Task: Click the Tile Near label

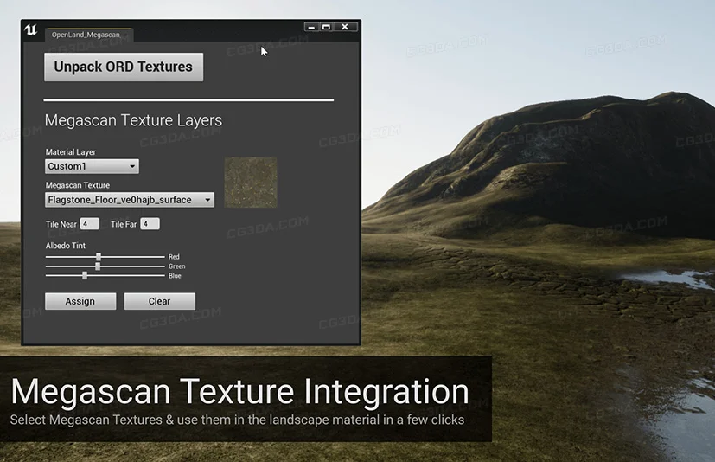Action: pos(61,224)
